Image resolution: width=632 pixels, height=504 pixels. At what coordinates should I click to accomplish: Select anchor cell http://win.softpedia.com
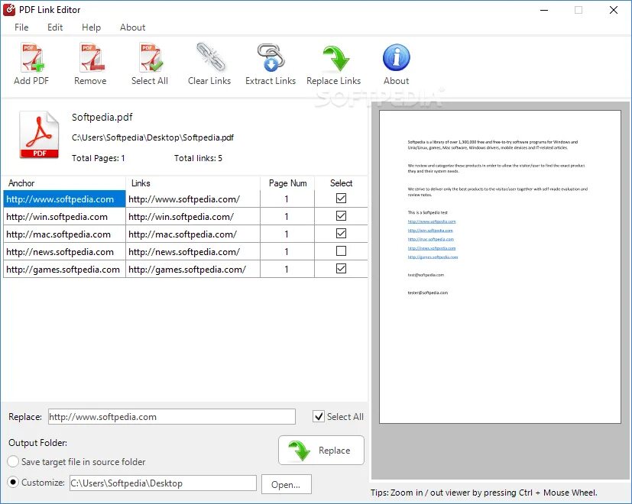tap(64, 217)
